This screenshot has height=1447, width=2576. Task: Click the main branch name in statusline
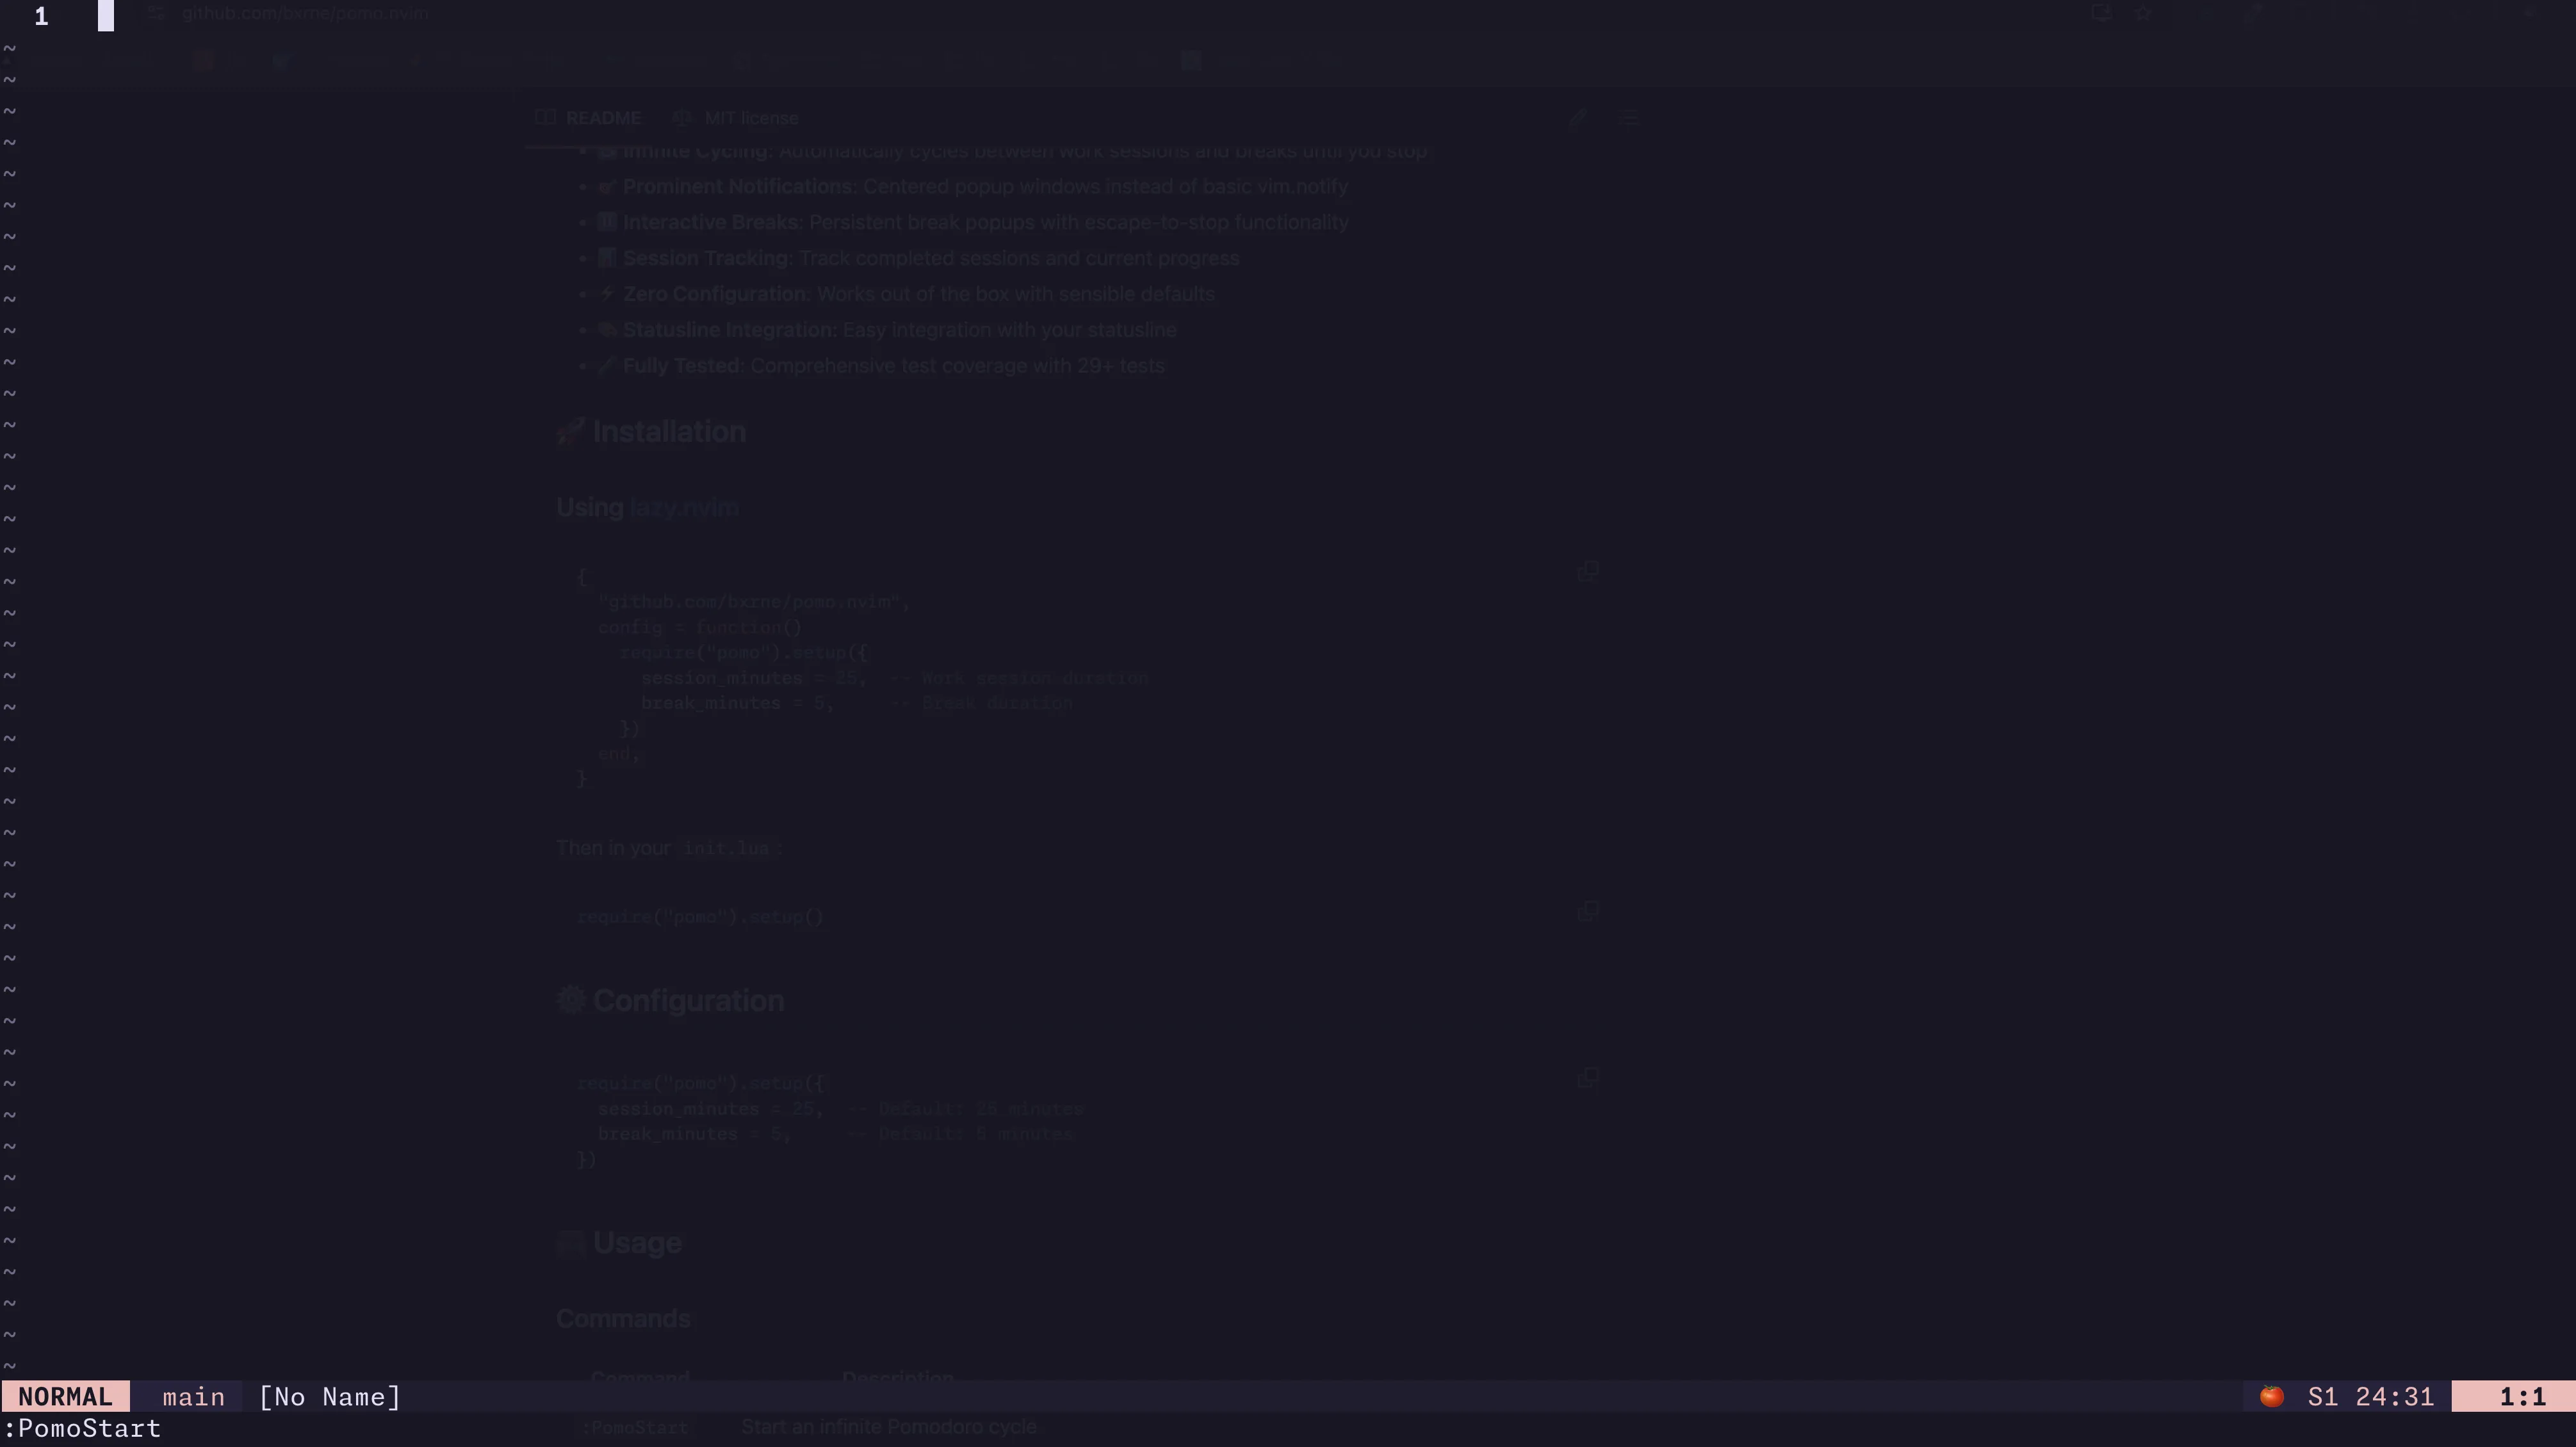click(194, 1397)
